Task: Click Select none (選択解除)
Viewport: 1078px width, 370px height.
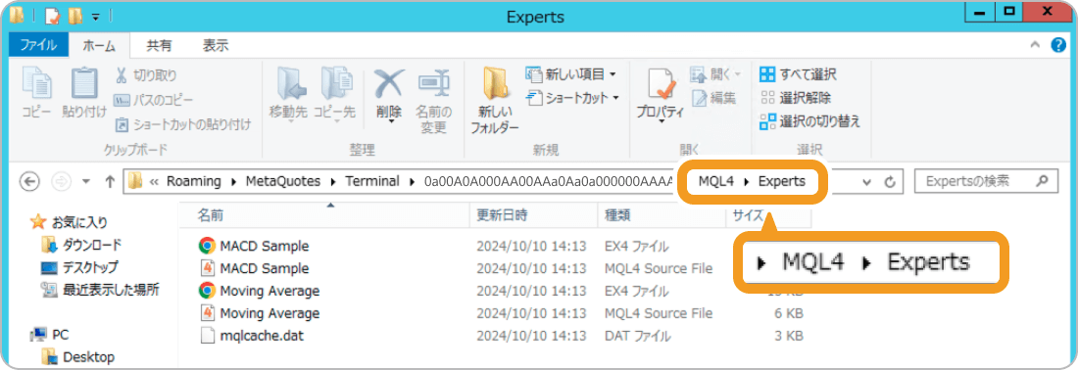Action: pyautogui.click(x=796, y=98)
